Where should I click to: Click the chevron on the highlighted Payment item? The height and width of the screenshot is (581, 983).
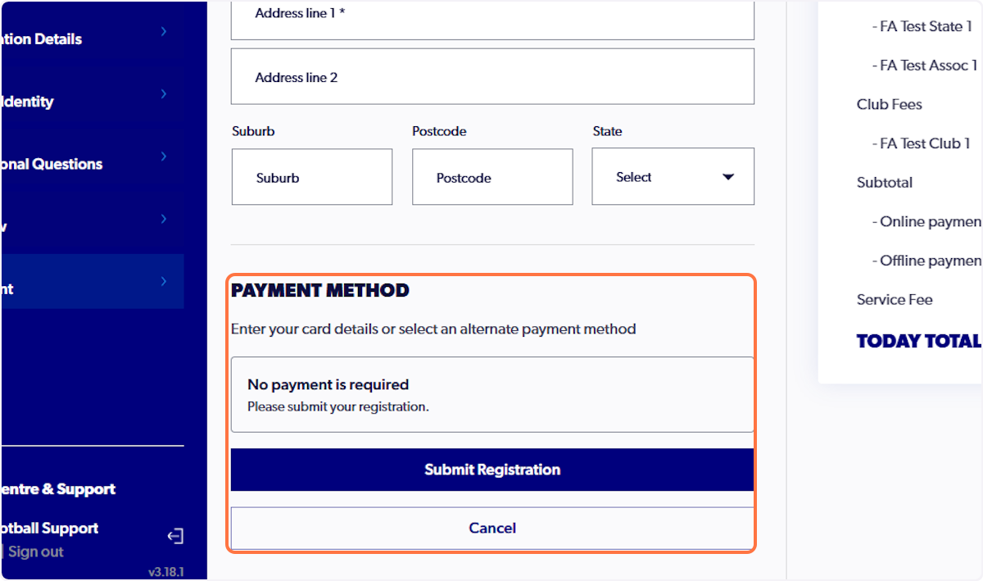(x=163, y=281)
